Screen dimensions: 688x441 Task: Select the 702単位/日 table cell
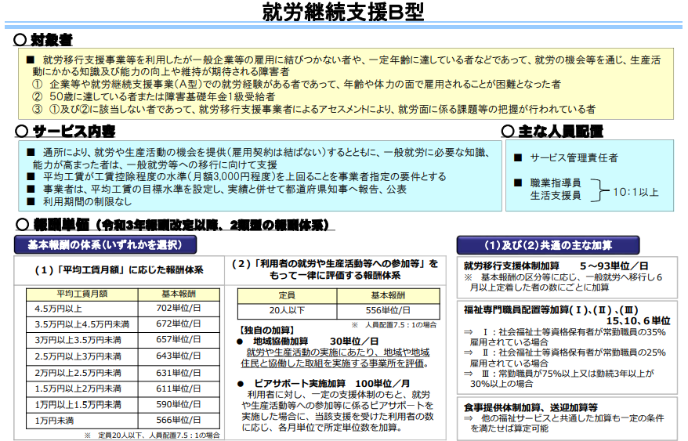click(x=179, y=309)
